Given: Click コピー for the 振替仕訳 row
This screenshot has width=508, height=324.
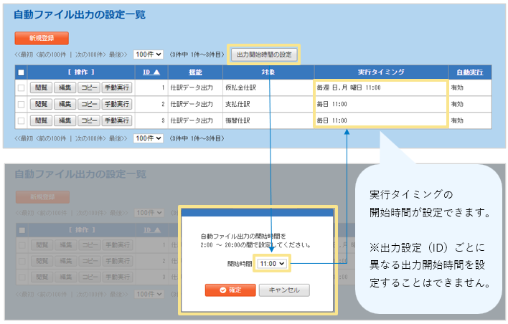Looking at the screenshot, I should tap(89, 120).
